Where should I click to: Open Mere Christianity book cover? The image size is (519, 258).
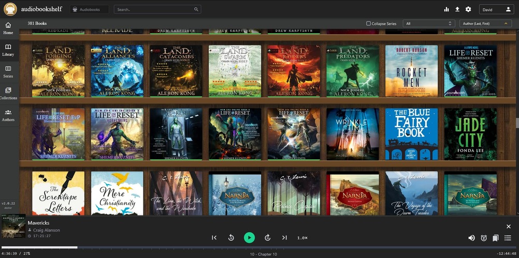point(117,193)
